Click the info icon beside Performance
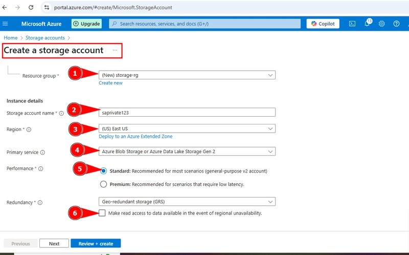This screenshot has width=409, height=255. tap(41, 168)
